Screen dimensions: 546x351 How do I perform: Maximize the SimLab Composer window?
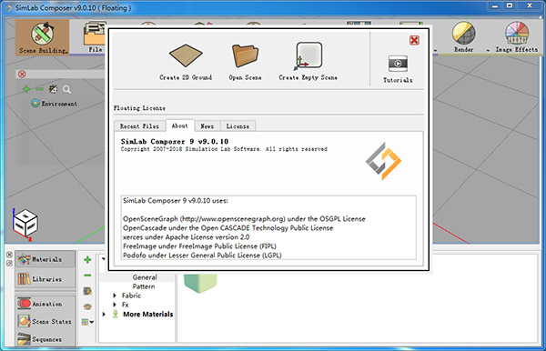tap(510, 6)
